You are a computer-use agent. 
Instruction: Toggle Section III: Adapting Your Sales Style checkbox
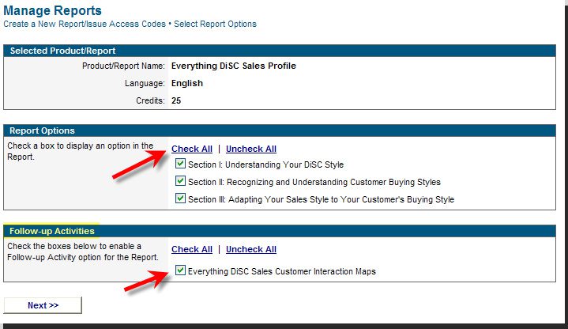point(180,198)
